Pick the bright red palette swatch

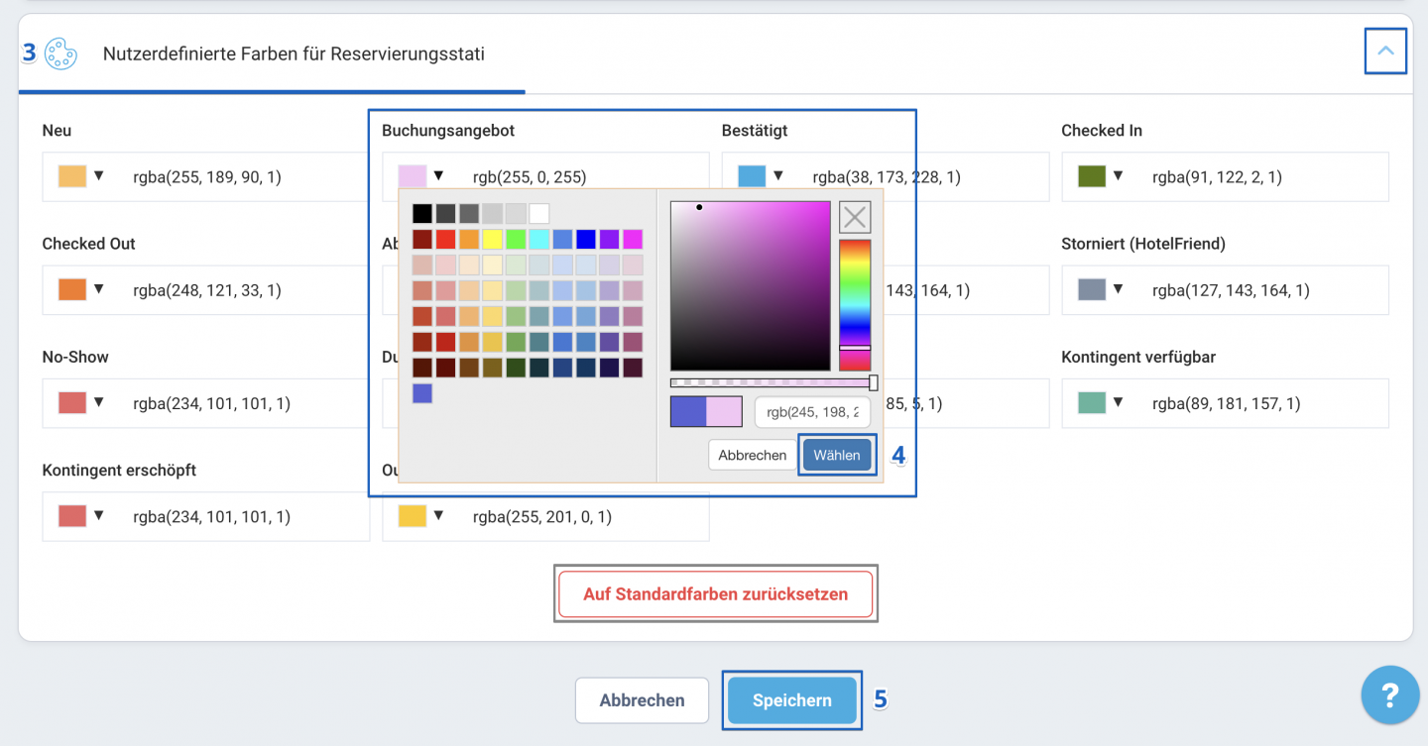[445, 240]
